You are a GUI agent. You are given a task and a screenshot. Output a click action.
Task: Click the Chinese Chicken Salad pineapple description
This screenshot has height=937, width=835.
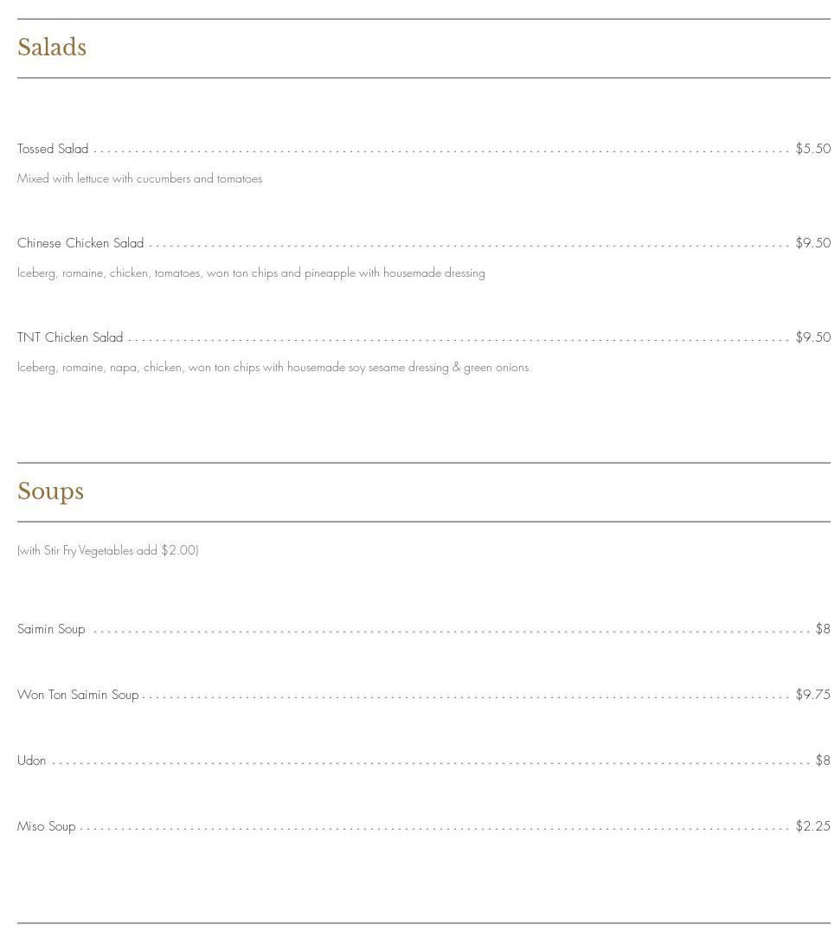(251, 273)
